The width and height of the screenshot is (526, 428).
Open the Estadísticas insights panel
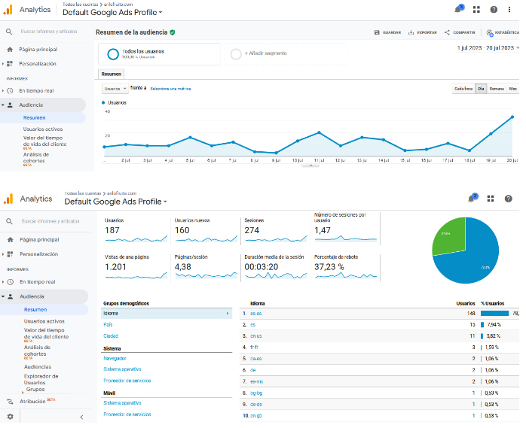click(491, 32)
